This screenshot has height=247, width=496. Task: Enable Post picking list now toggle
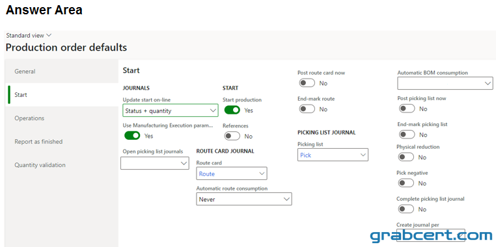[x=407, y=109]
